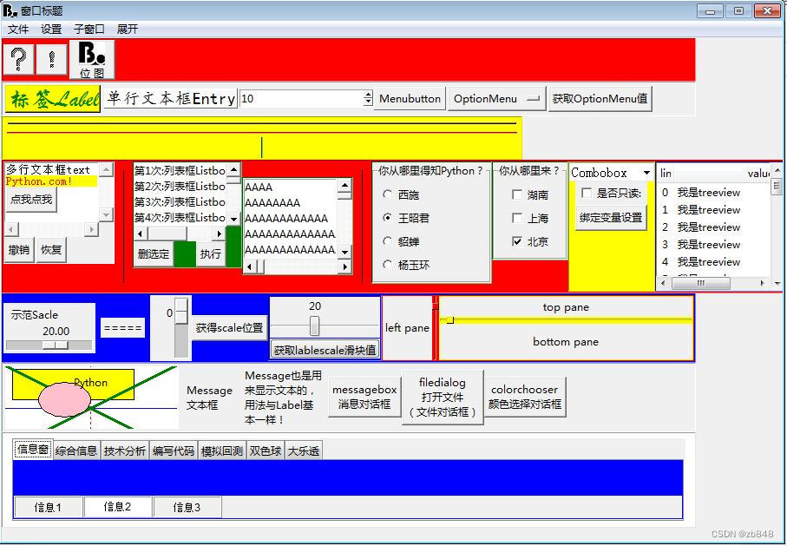Image resolution: width=787 pixels, height=546 pixels.
Task: Click the first listbox down scroll arrow
Action: [234, 219]
